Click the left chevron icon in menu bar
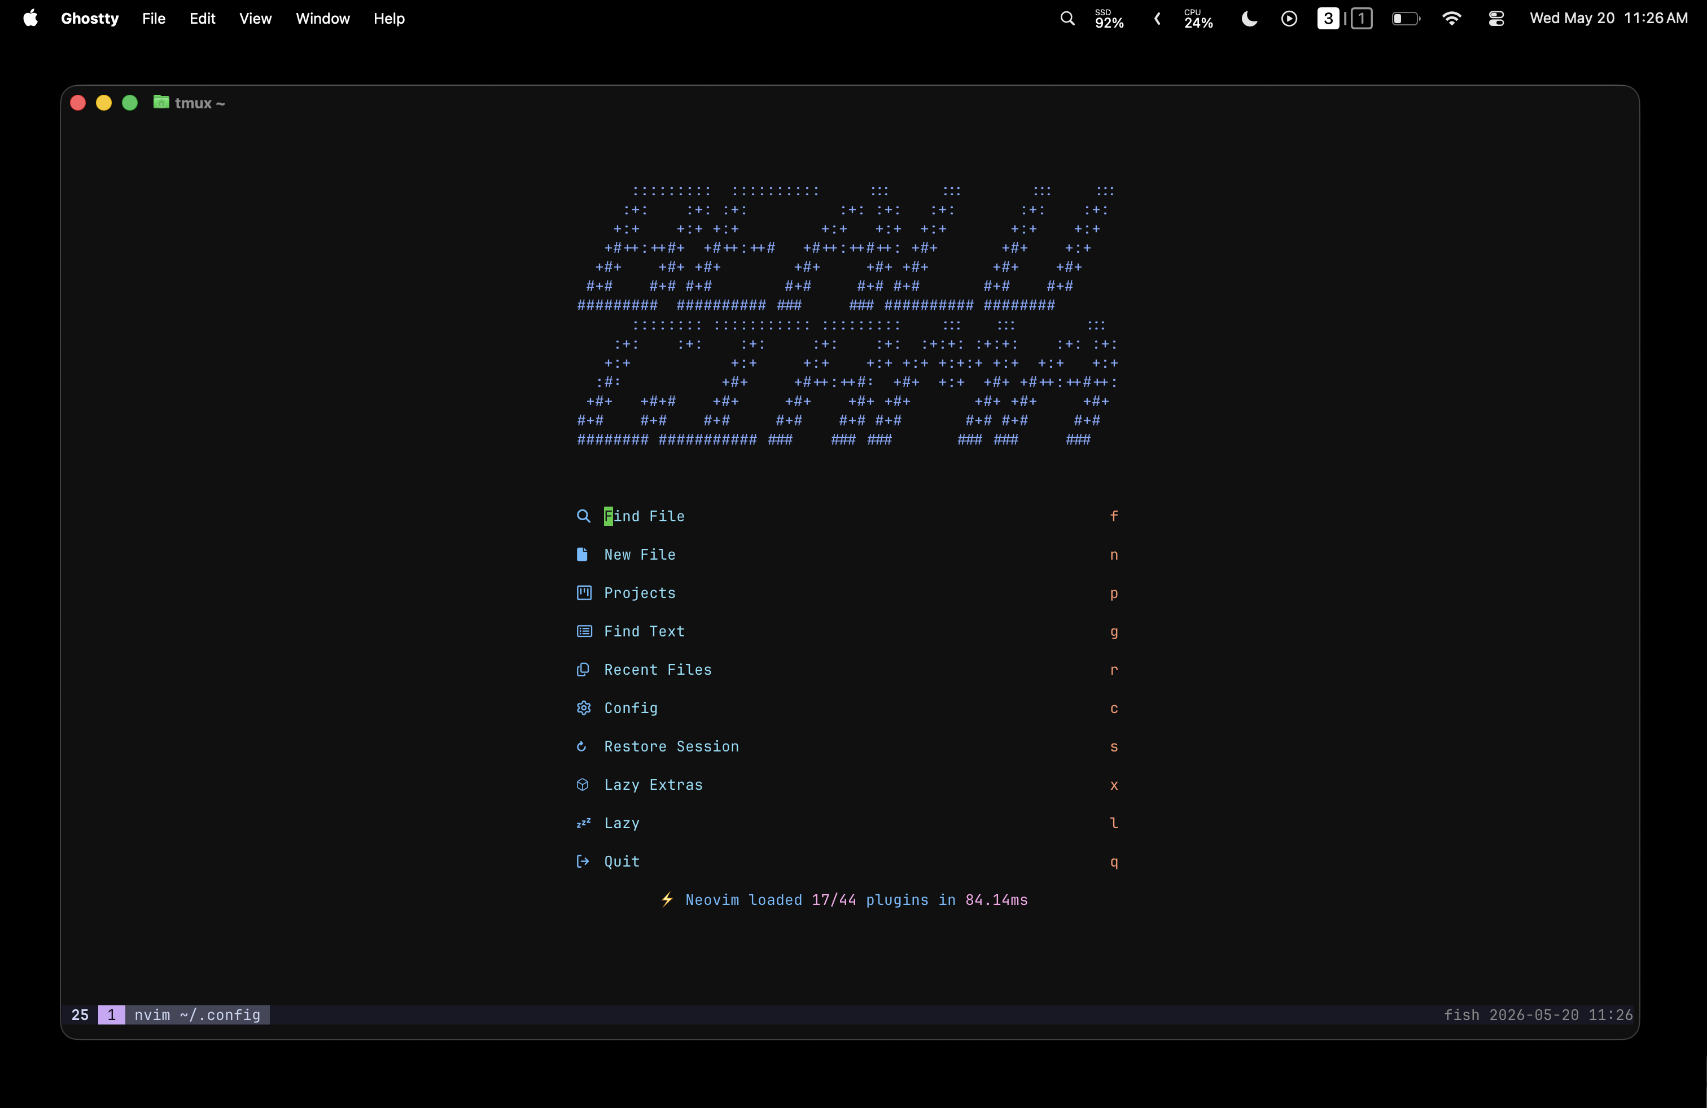This screenshot has height=1108, width=1707. coord(1157,19)
